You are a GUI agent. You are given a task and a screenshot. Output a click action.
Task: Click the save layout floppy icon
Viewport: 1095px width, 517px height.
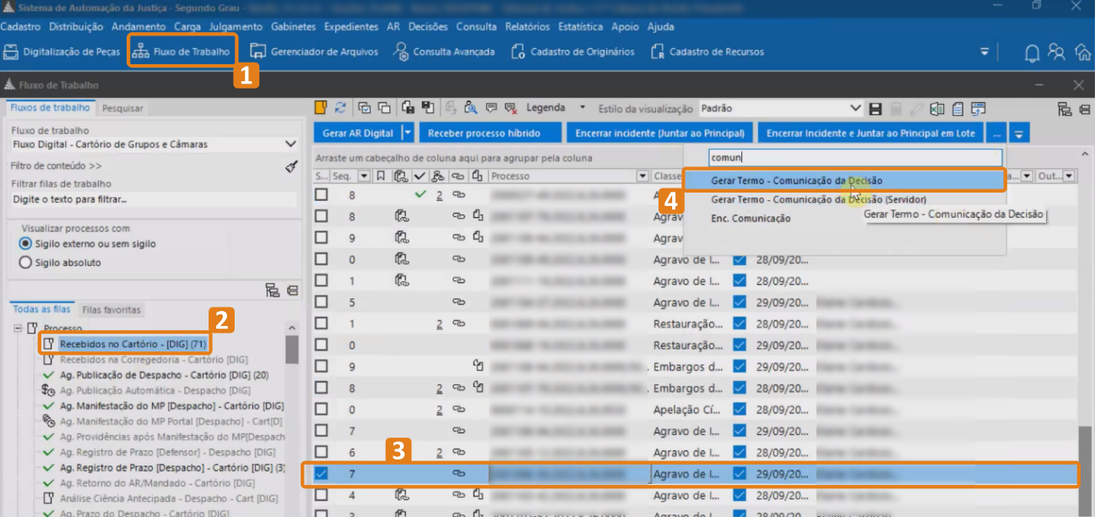click(876, 108)
